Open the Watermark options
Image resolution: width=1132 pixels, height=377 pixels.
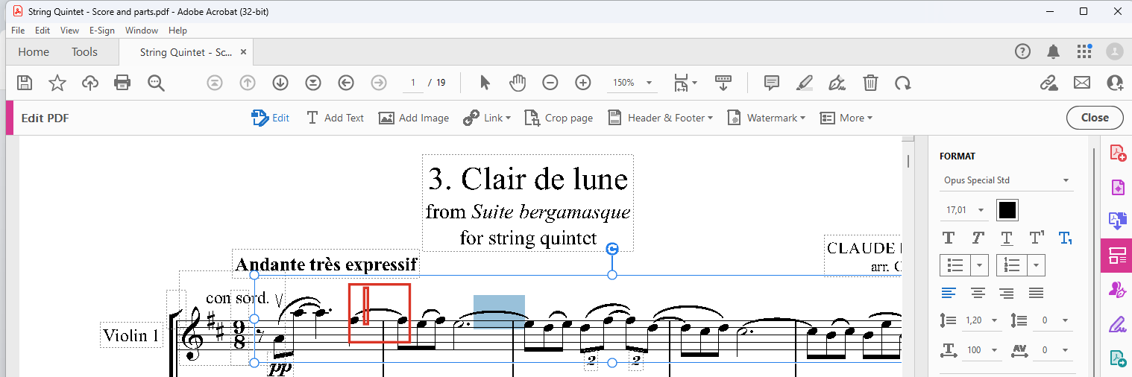click(767, 118)
